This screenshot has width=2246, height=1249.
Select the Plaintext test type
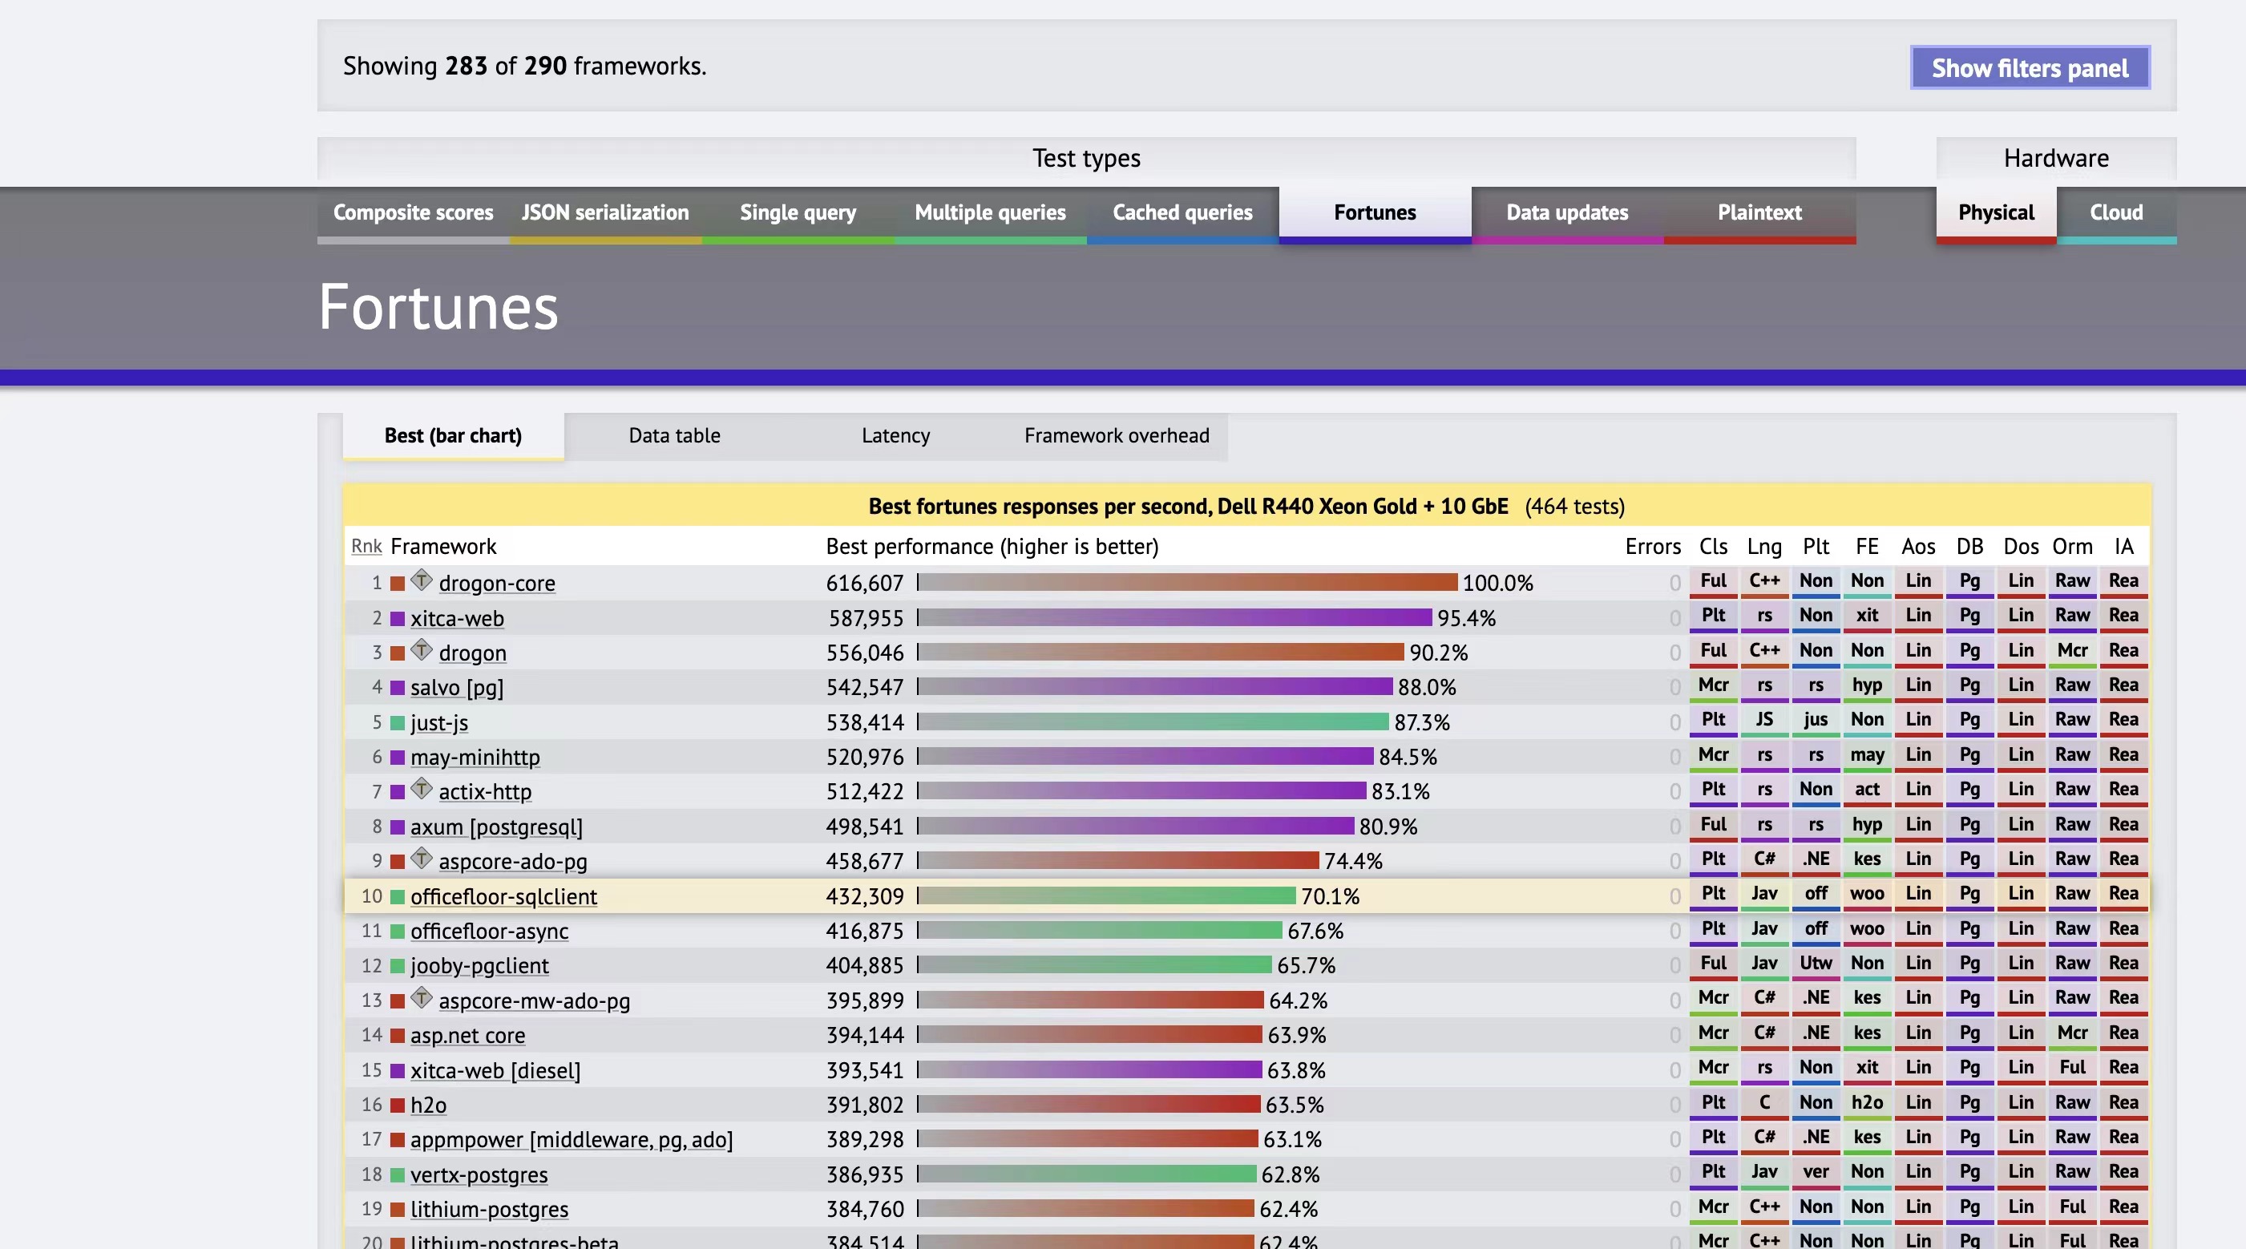pos(1759,212)
